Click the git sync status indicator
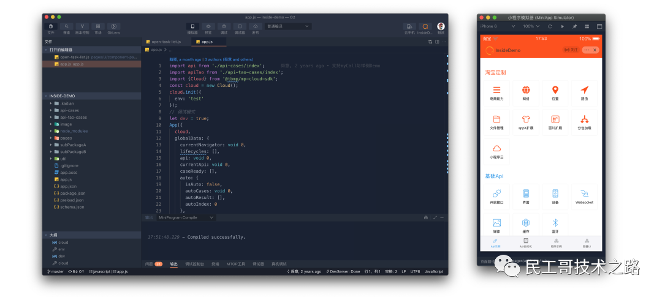Screen dimensions: 662x297 (77, 272)
